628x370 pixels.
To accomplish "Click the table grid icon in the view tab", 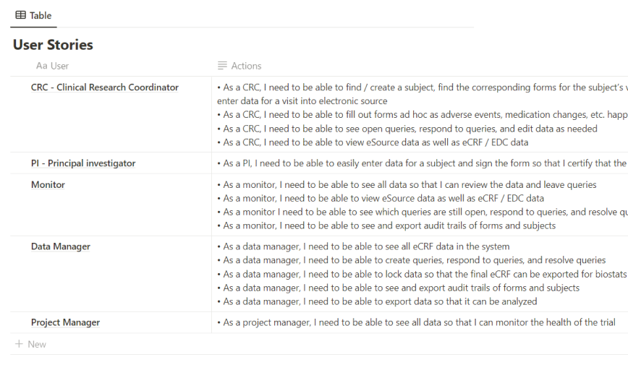I will tap(20, 15).
